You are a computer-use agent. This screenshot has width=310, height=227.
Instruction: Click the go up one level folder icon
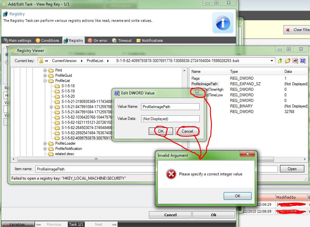(x=280, y=61)
